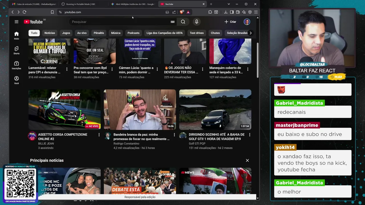
Task: Reload the current page
Action: 25,12
